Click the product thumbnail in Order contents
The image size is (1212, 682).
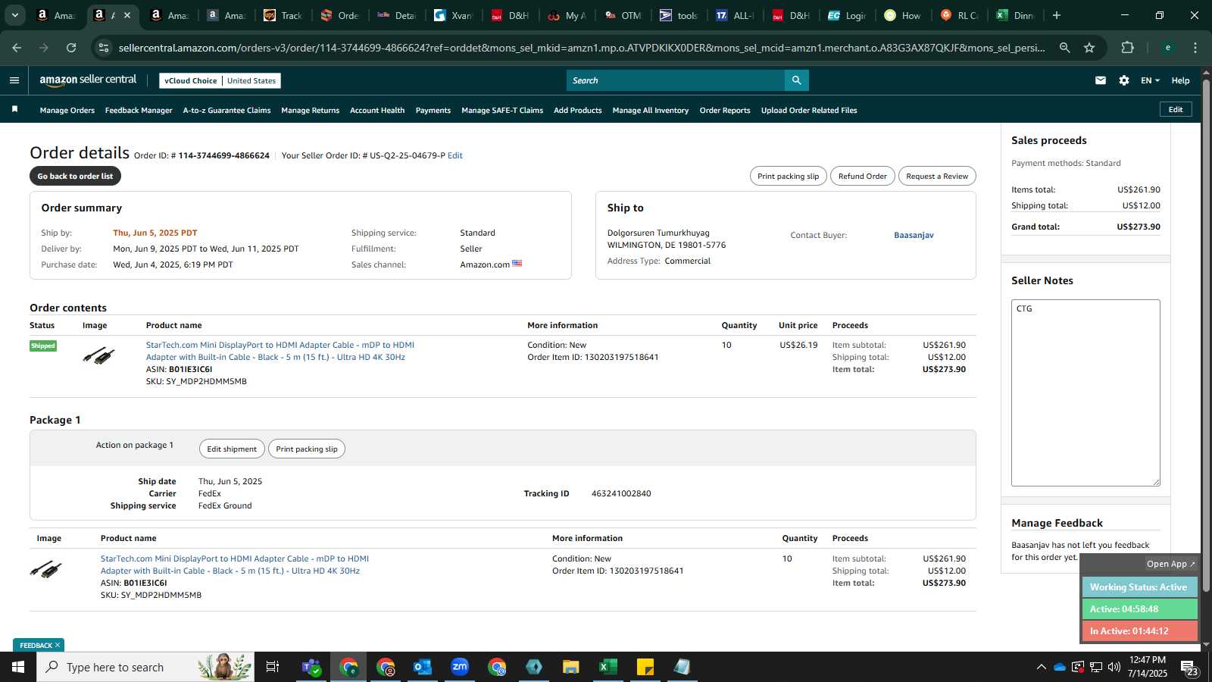click(x=99, y=355)
